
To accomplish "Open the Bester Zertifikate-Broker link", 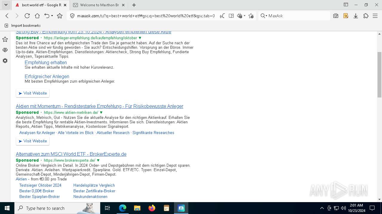I will coord(94,191).
